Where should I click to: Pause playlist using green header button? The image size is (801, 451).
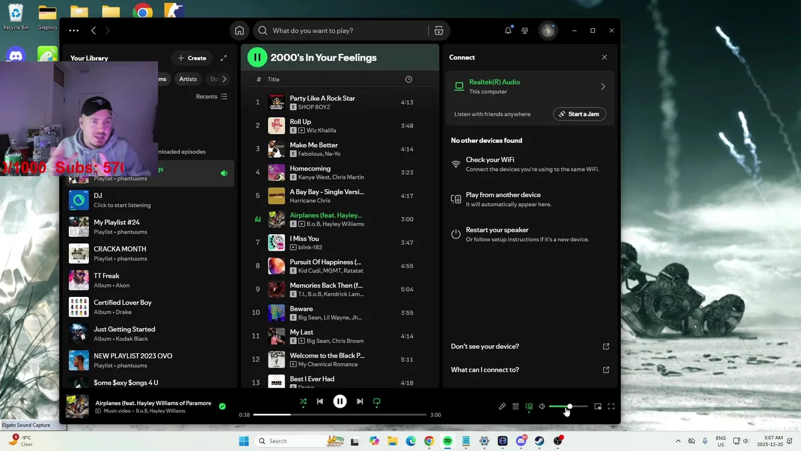tap(257, 57)
